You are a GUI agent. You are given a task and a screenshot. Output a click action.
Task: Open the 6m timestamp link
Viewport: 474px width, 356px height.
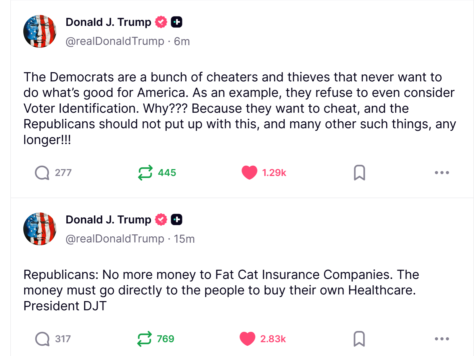point(182,41)
